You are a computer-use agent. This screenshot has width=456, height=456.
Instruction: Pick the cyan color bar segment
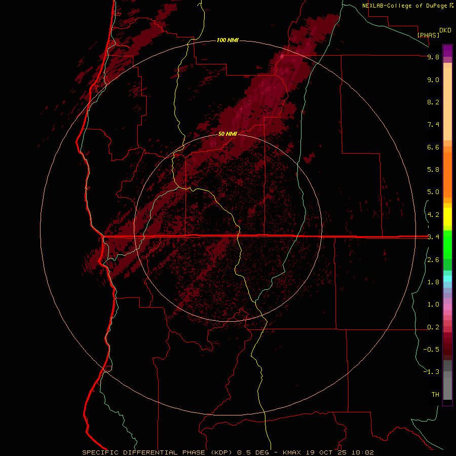click(x=447, y=279)
